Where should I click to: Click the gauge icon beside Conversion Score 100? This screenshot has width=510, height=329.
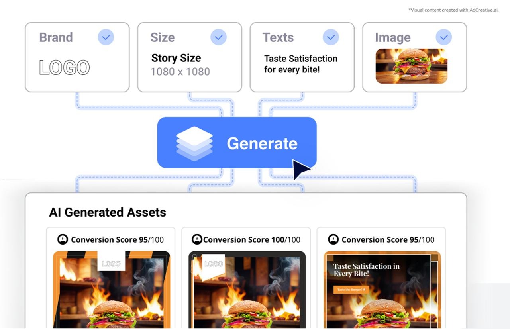pos(197,239)
